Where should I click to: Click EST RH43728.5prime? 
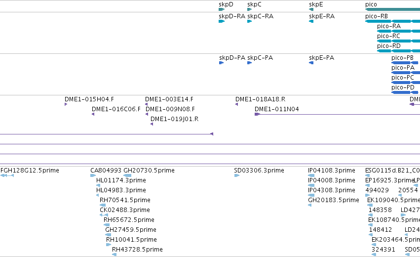[115, 255]
